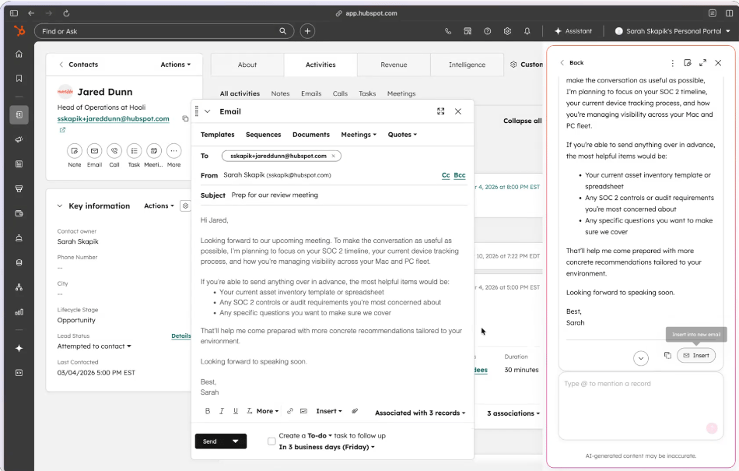Collapse the Key information section

coord(60,206)
